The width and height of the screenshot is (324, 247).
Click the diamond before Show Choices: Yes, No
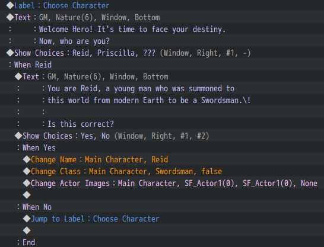[18, 136]
